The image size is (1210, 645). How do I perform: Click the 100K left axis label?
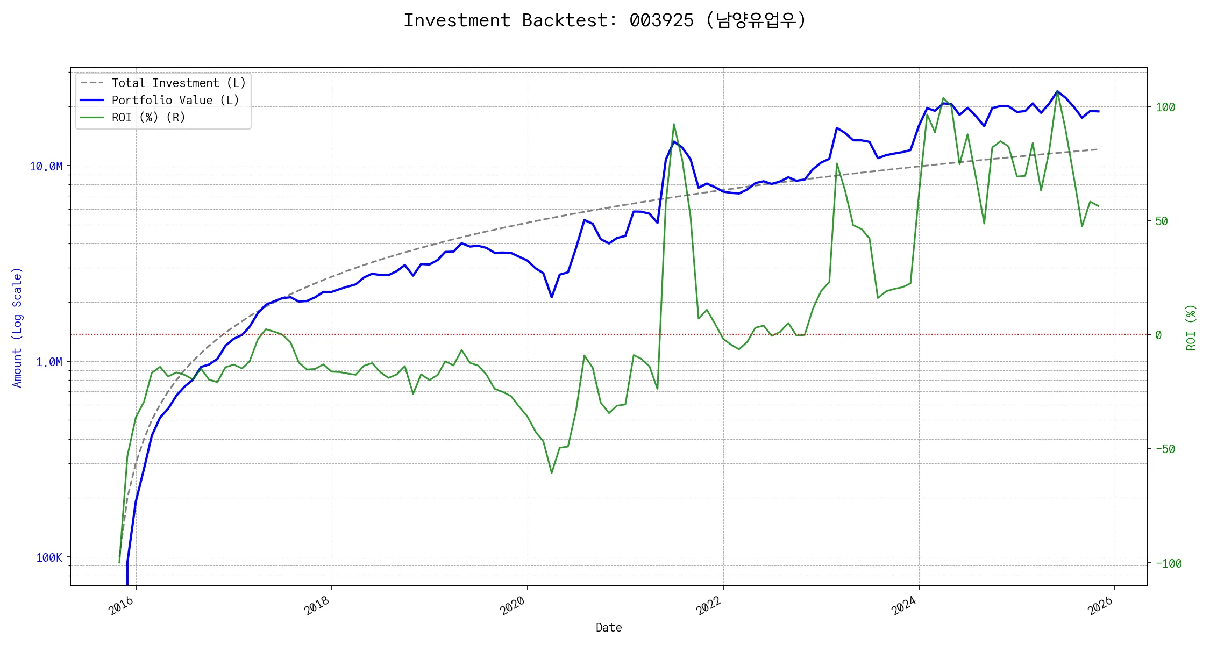[49, 557]
